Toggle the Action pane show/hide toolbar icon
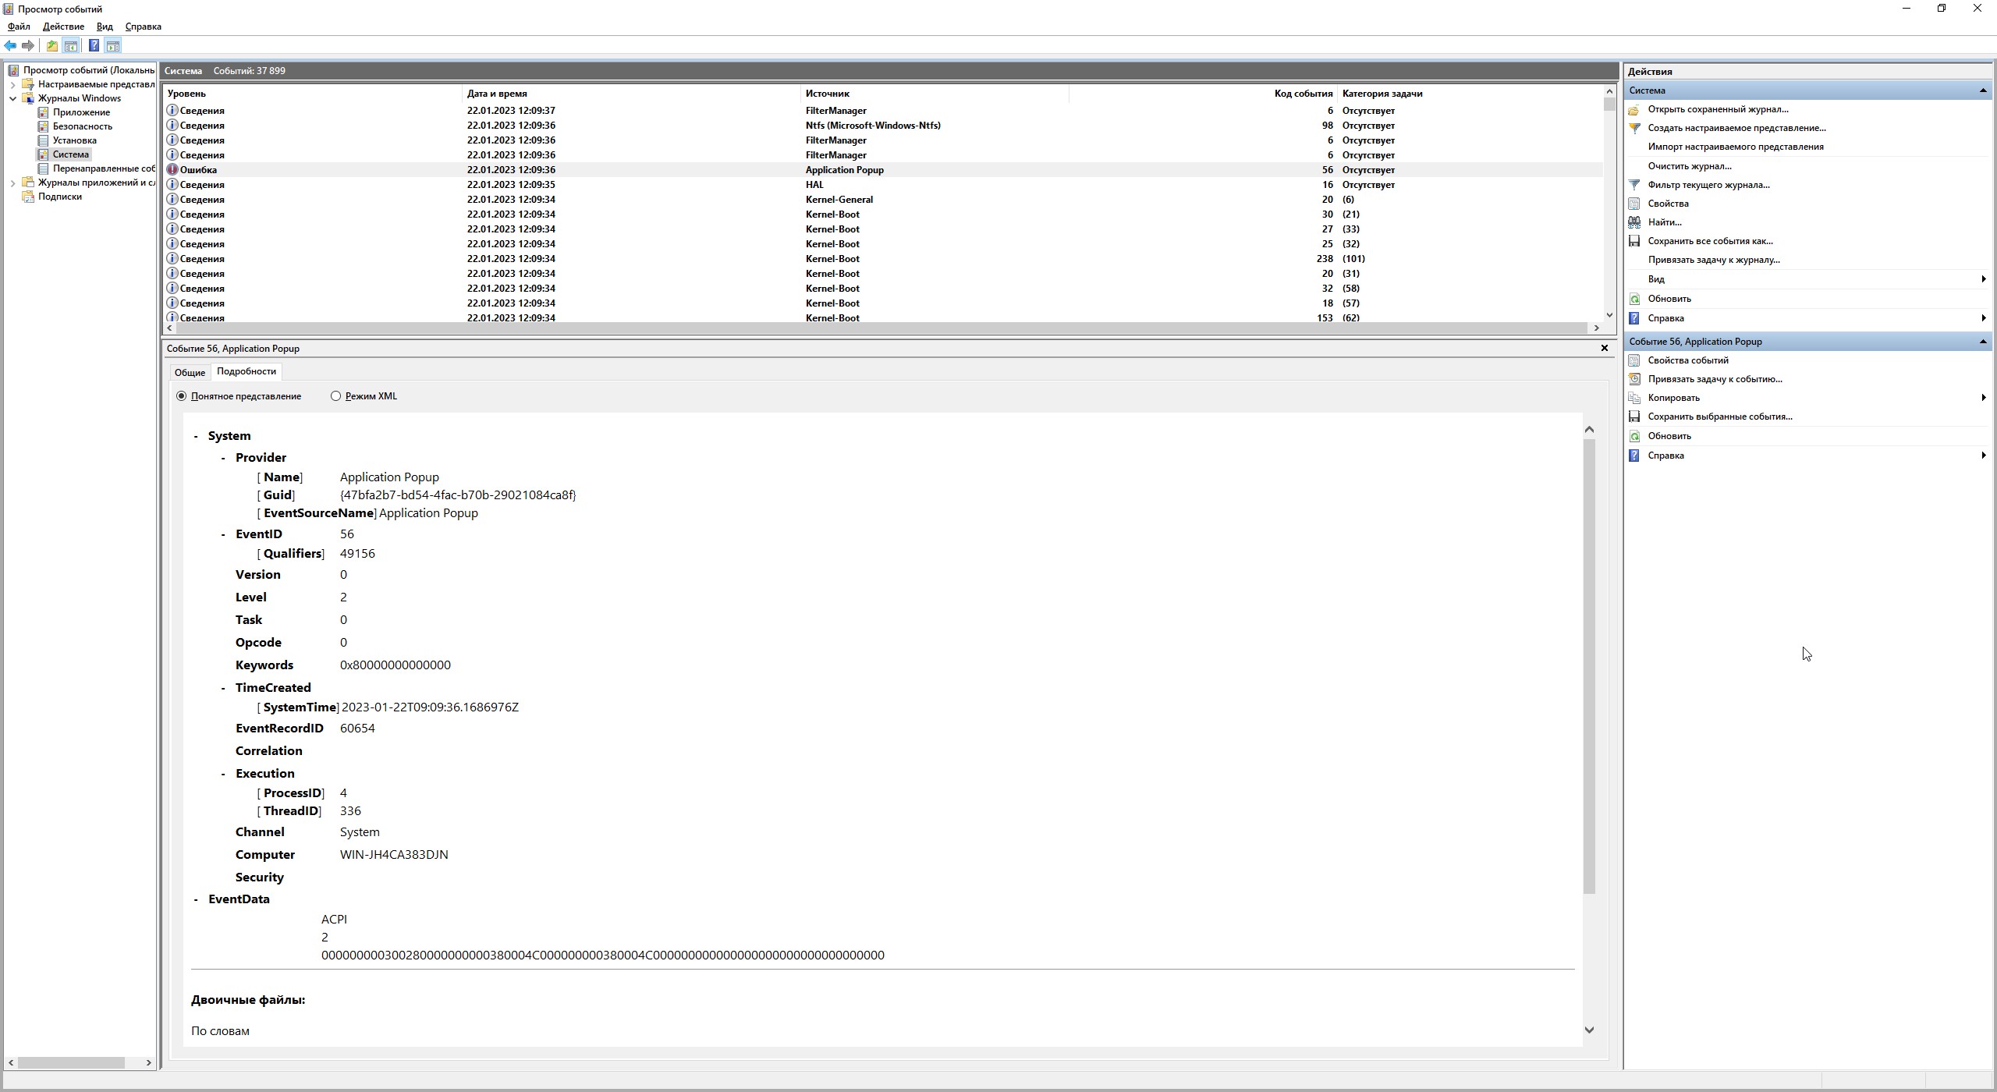The height and width of the screenshot is (1092, 1997). [x=113, y=46]
